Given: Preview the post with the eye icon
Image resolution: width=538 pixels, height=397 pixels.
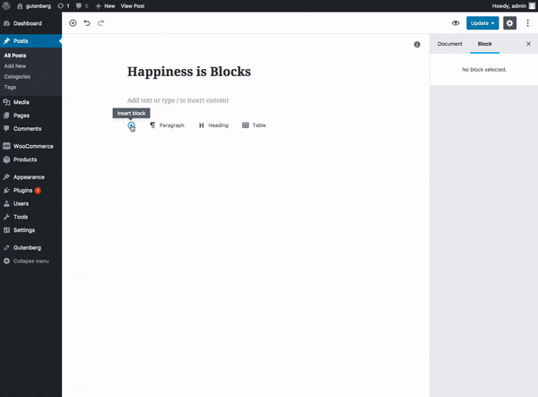Looking at the screenshot, I should 456,22.
